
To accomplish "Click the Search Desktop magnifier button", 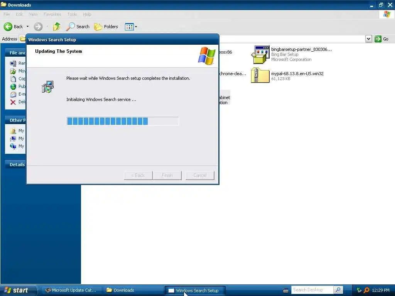I will coord(338,290).
